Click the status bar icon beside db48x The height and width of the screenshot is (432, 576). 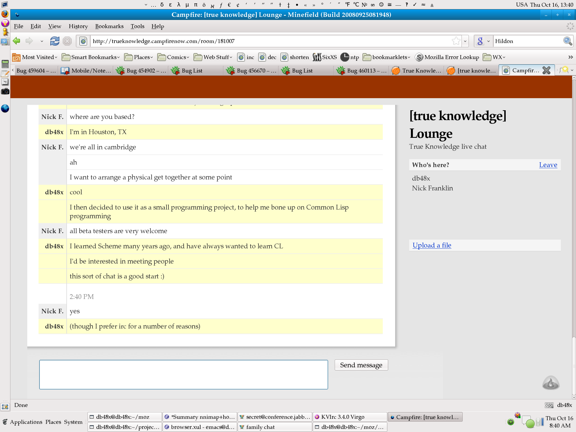click(549, 405)
